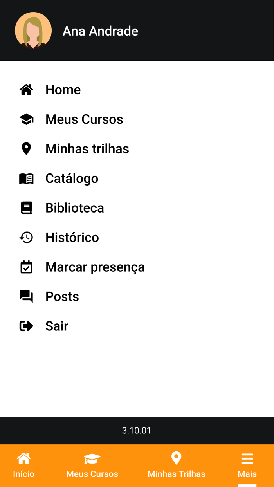Open the Meus Cursos menu entry
The height and width of the screenshot is (487, 274).
[x=84, y=119]
